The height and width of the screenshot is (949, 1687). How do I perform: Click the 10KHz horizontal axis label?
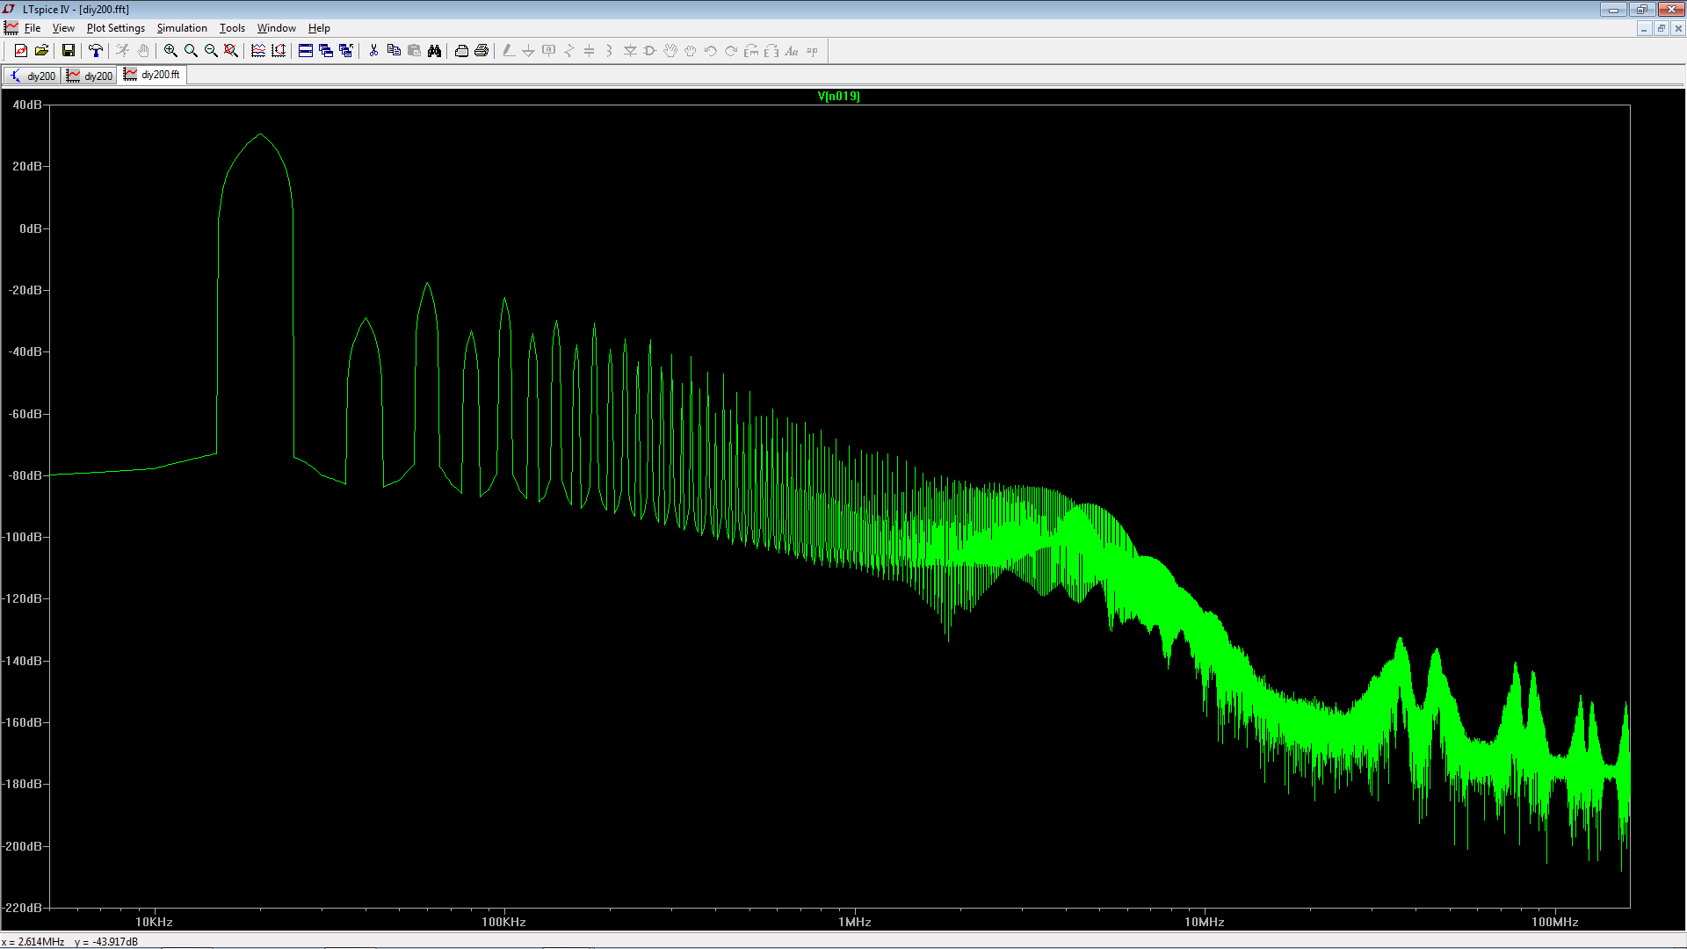tap(154, 922)
